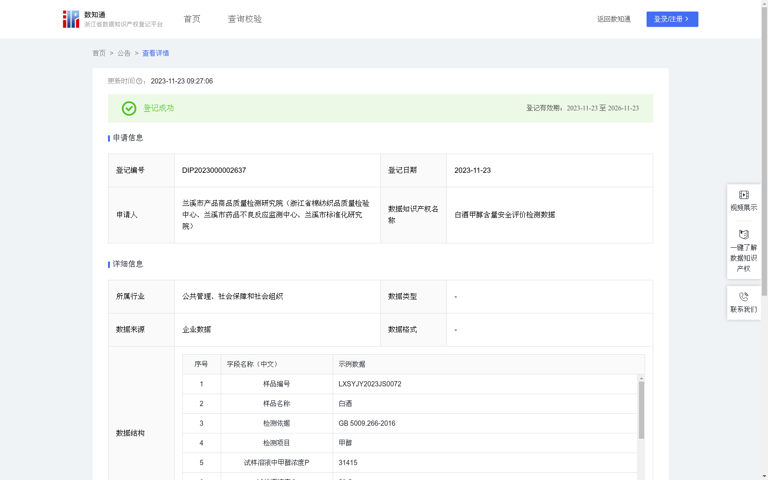This screenshot has height=480, width=768.
Task: Click the 白酒 sample value
Action: click(345, 404)
